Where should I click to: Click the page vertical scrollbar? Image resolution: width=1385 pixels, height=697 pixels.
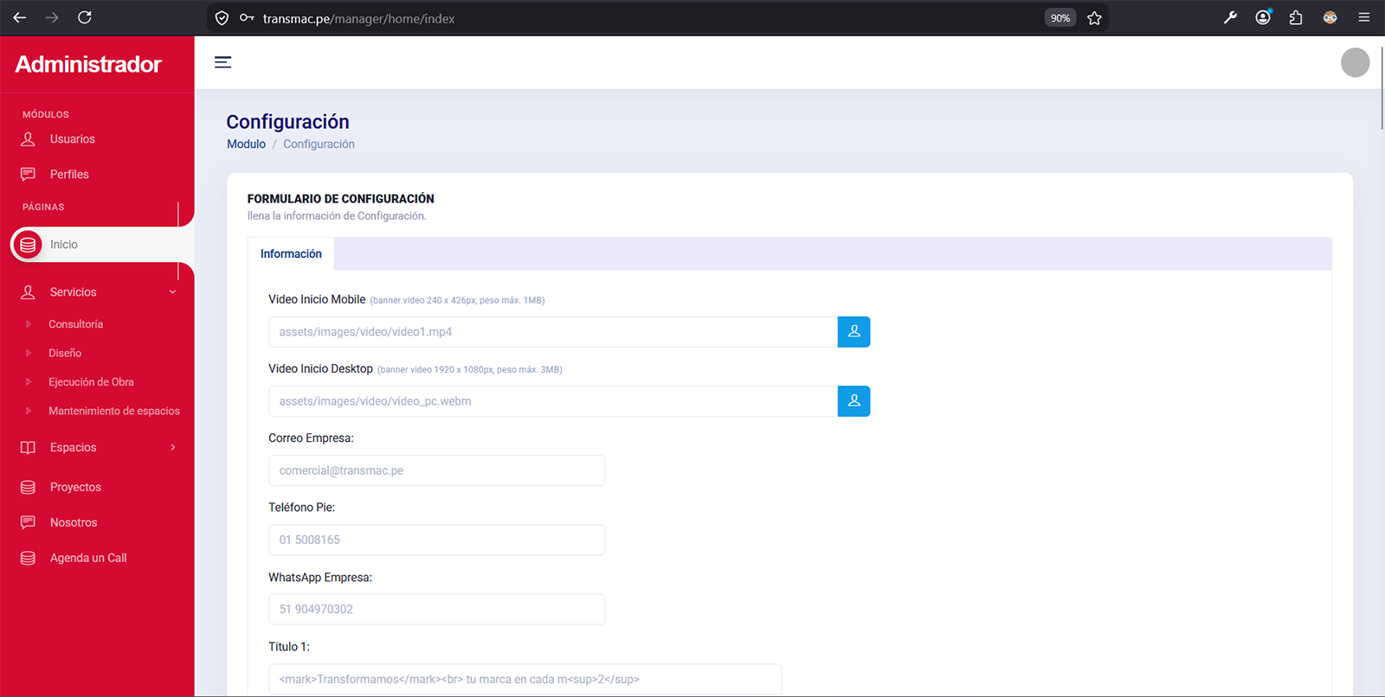pyautogui.click(x=1382, y=86)
